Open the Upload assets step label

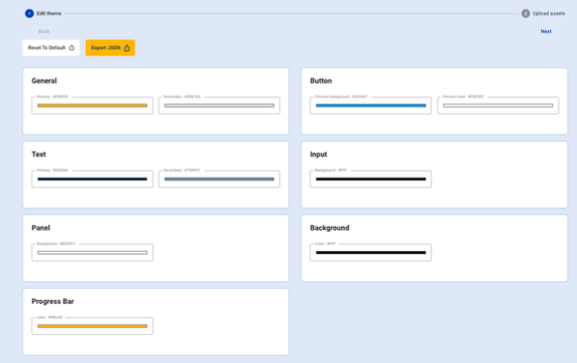click(549, 14)
